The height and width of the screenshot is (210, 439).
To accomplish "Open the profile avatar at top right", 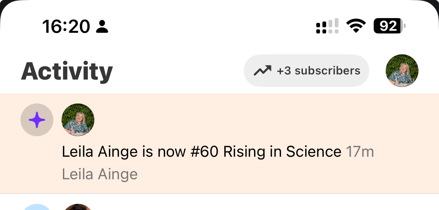I will (x=402, y=71).
